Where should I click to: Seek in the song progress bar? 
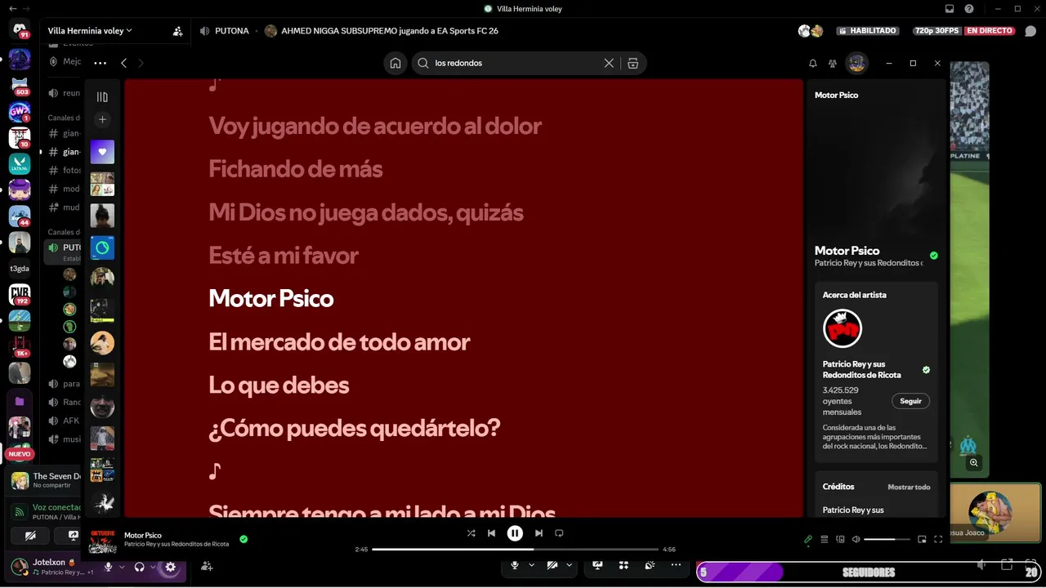coord(515,550)
